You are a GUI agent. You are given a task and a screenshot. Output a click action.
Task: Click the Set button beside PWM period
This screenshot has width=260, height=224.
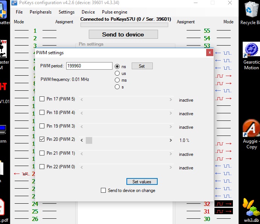tap(142, 66)
